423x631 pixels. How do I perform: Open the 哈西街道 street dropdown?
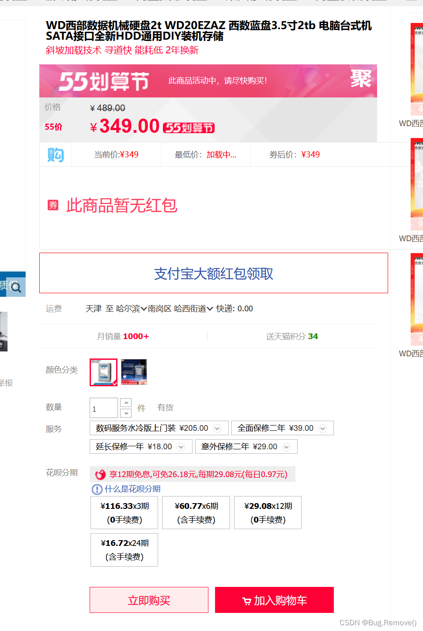(x=194, y=309)
